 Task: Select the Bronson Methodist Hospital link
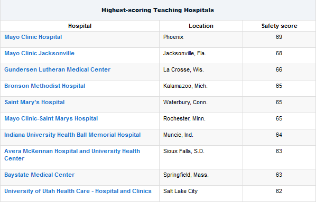point(45,86)
